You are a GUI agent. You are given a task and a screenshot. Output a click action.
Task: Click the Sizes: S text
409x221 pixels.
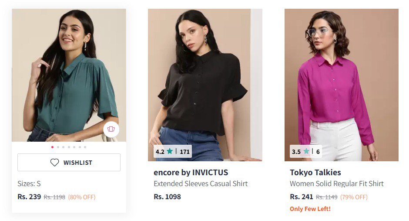click(x=29, y=184)
